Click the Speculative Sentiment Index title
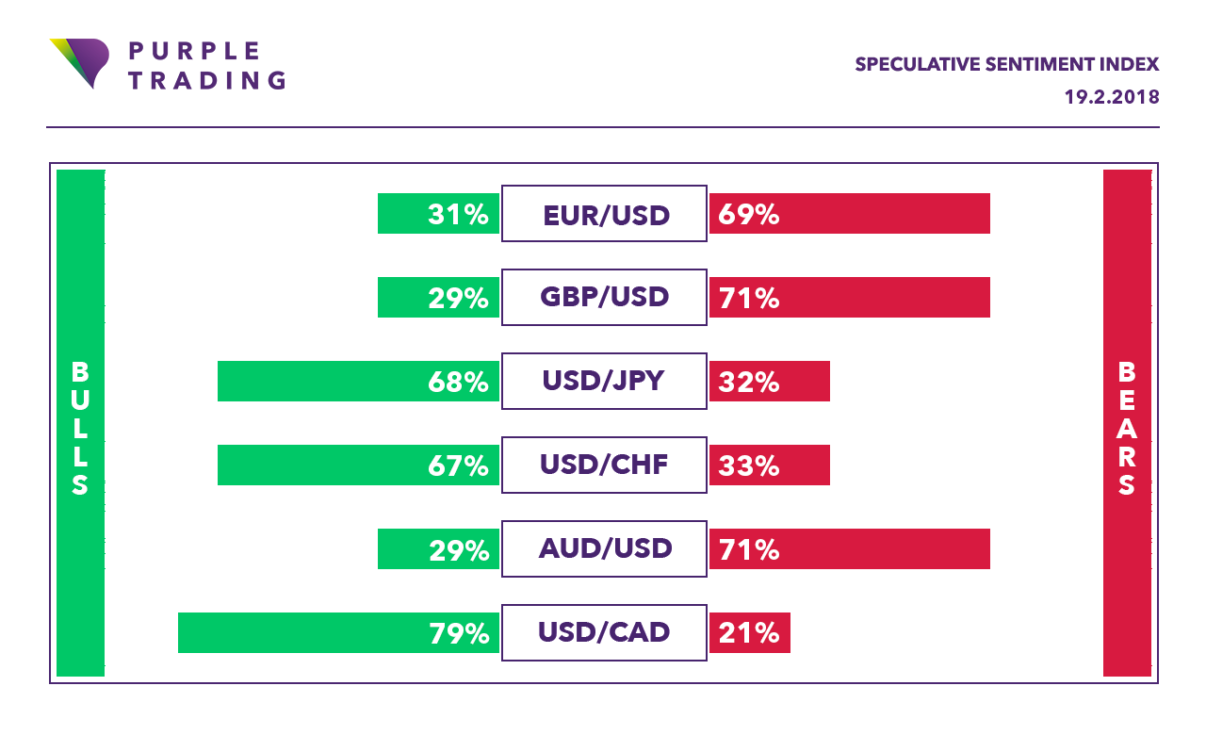Screen dimensions: 1206x735 pos(1007,65)
